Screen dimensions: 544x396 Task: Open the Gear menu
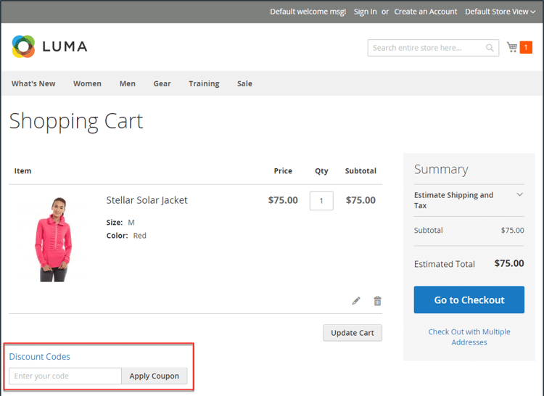tap(162, 83)
